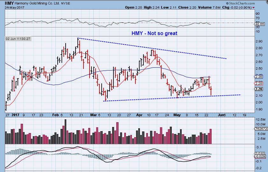This screenshot has width=268, height=172.
Task: Click the Volume 7.6M reading
Action: tap(209, 7)
